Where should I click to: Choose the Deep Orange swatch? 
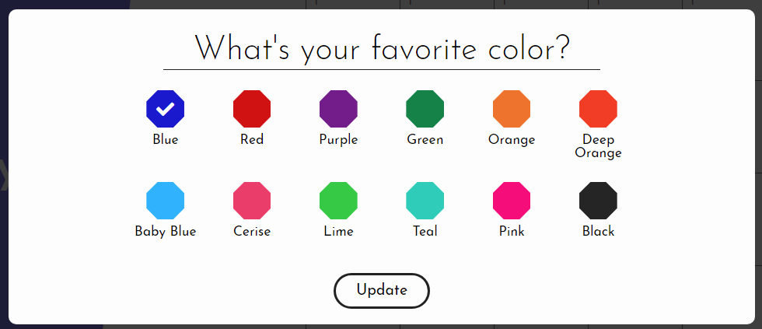(x=598, y=109)
